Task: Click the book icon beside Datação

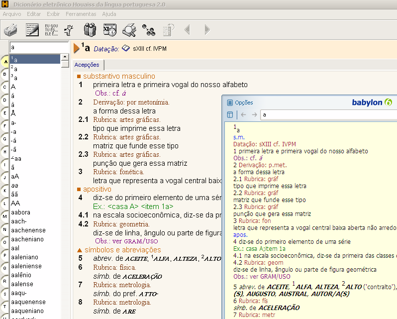Action: click(126, 49)
